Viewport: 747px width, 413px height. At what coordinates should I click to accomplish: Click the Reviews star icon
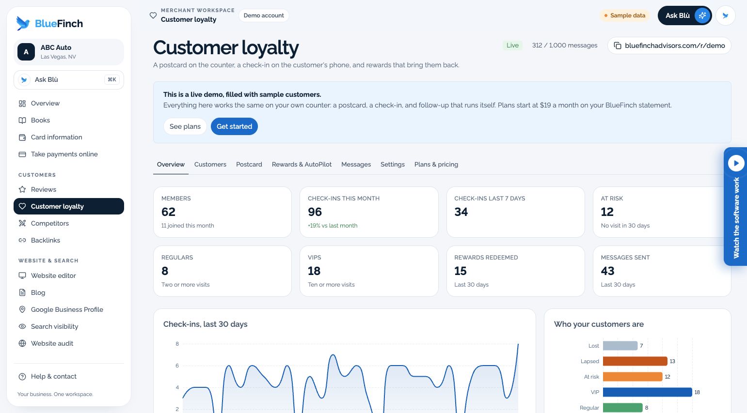click(x=22, y=189)
